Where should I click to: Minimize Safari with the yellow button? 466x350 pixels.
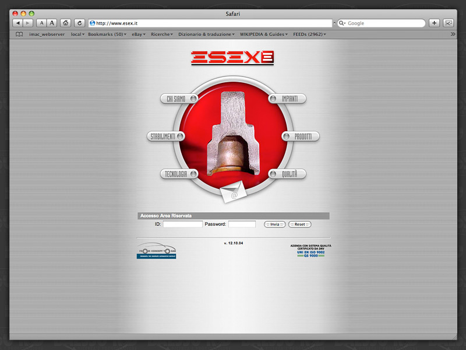point(23,13)
